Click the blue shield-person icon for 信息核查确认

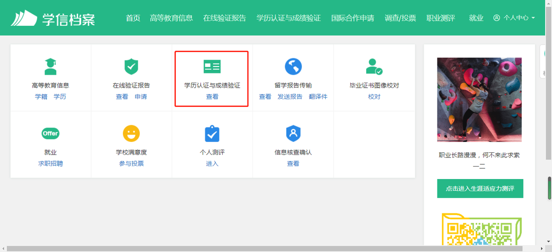293,134
